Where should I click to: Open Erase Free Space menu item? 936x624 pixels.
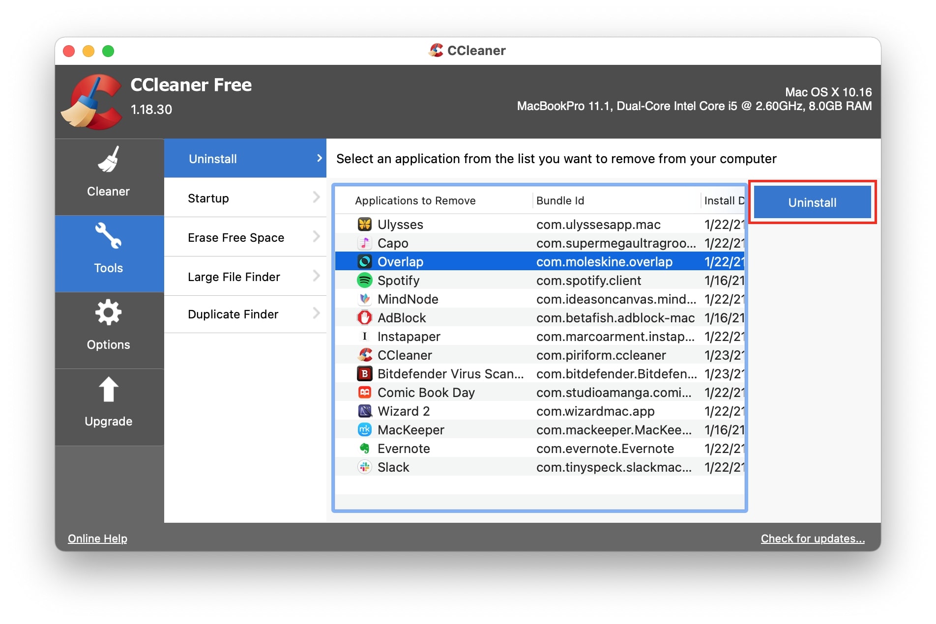tap(245, 237)
